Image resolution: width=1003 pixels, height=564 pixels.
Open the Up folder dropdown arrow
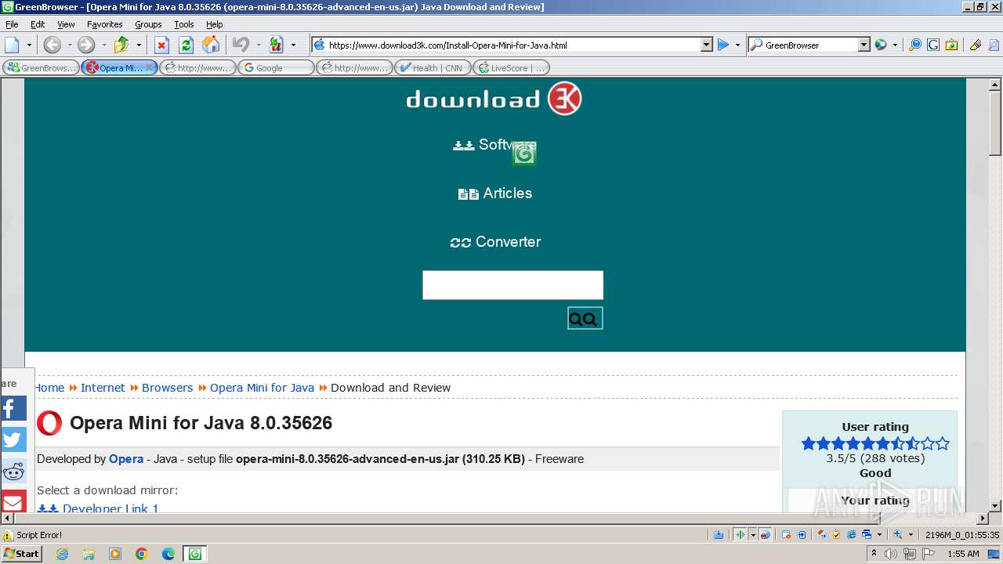[x=139, y=45]
